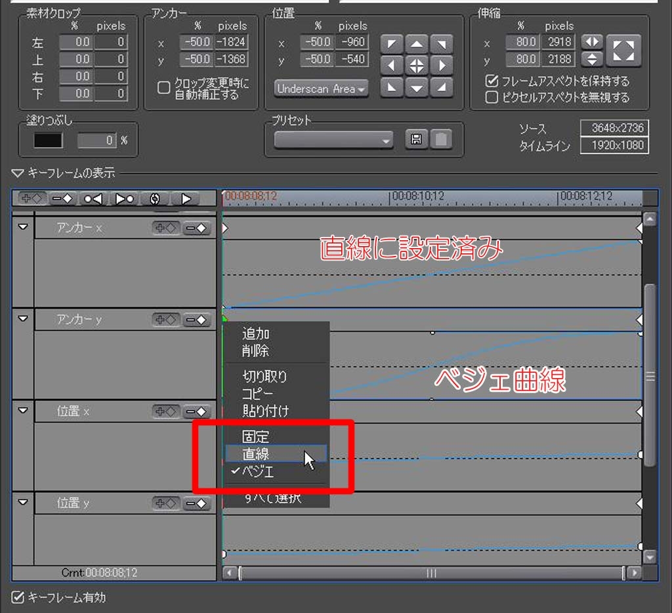The width and height of the screenshot is (672, 613).
Task: Collapse the 位置 y track
Action: click(x=23, y=501)
